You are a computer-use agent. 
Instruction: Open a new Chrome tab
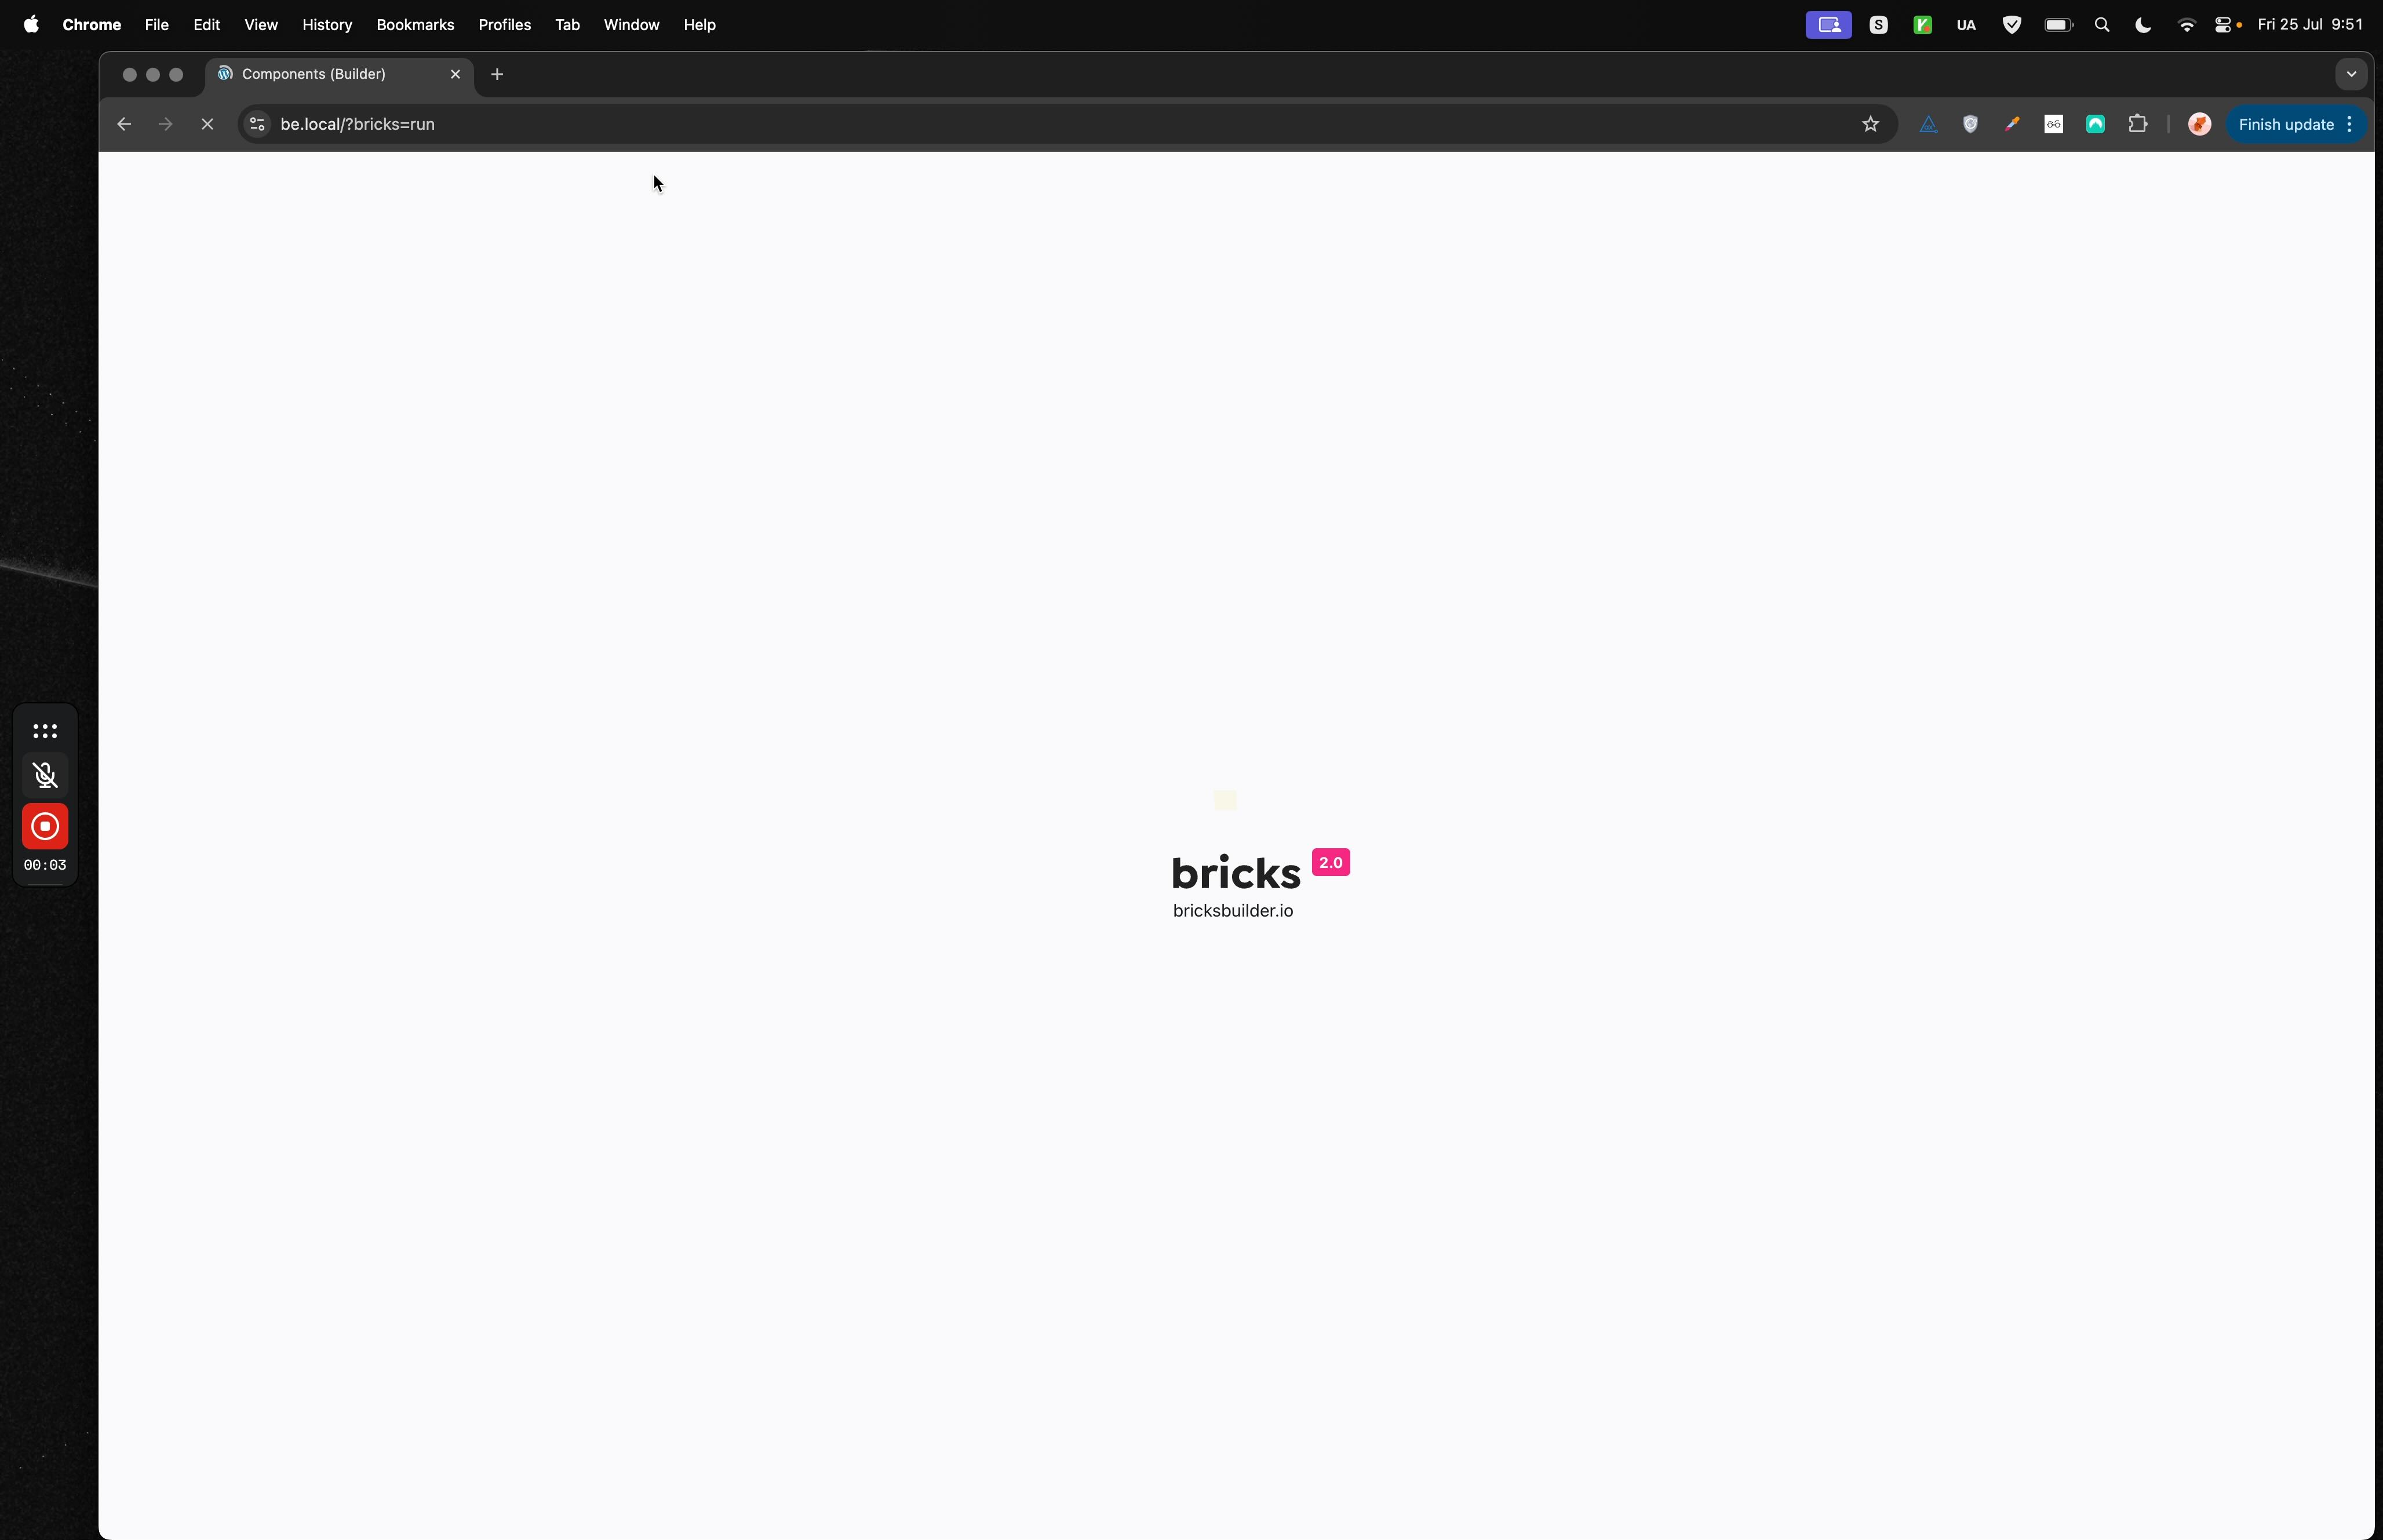[x=497, y=74]
